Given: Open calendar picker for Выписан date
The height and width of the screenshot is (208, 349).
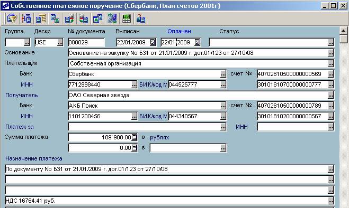Looking at the screenshot, I should point(153,42).
